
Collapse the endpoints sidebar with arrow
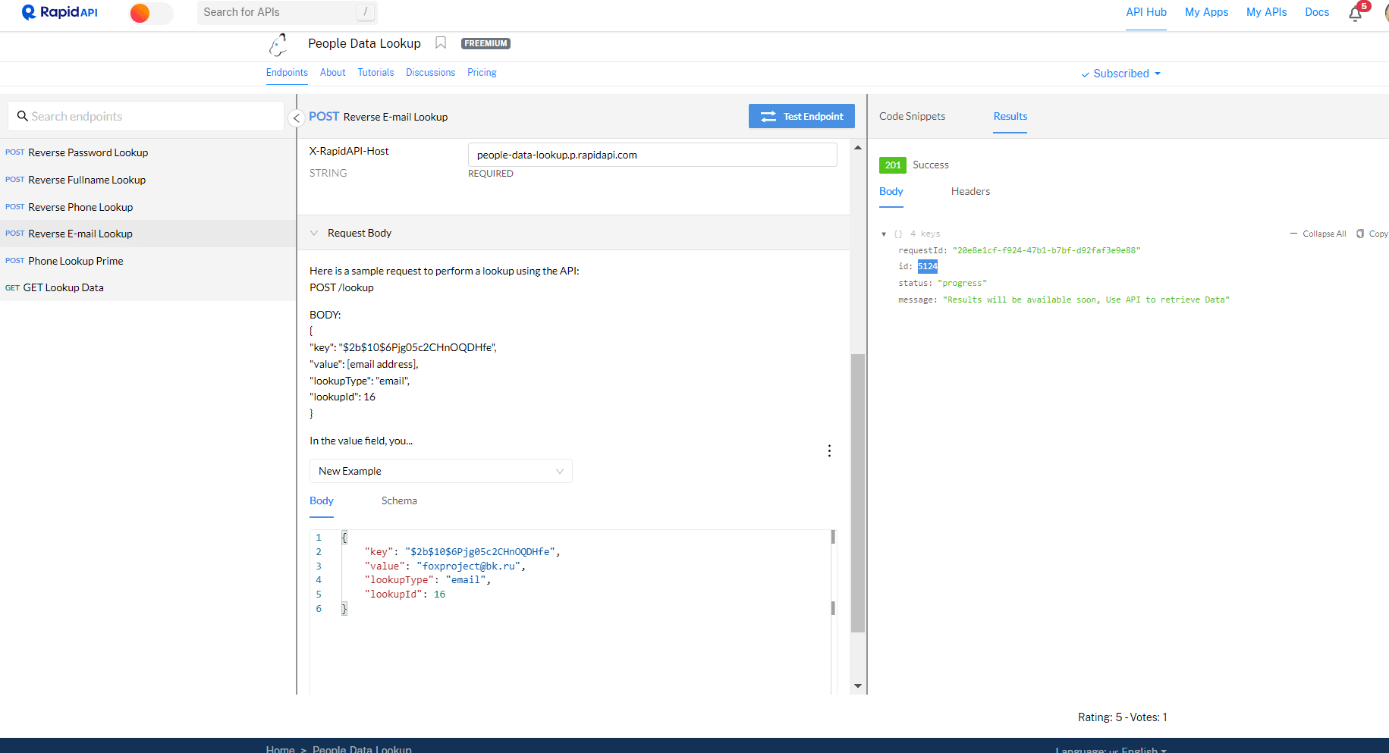pyautogui.click(x=297, y=118)
